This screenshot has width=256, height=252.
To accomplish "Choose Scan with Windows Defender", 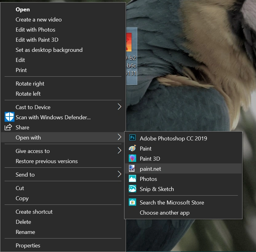I will click(63, 117).
